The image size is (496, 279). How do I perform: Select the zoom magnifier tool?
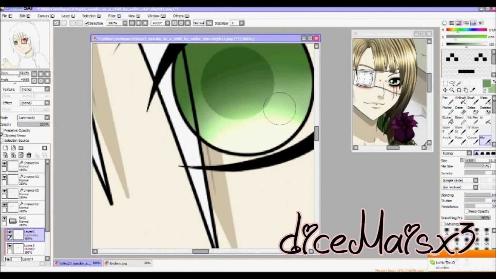click(452, 90)
